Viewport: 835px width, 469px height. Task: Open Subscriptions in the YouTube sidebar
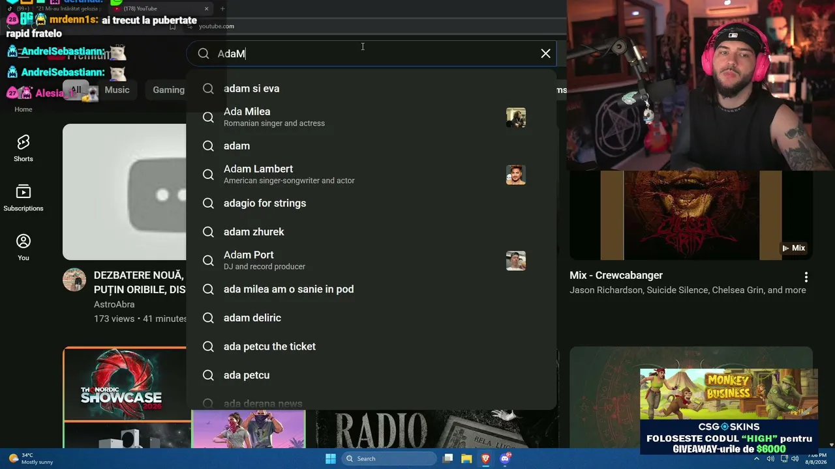[x=23, y=198]
